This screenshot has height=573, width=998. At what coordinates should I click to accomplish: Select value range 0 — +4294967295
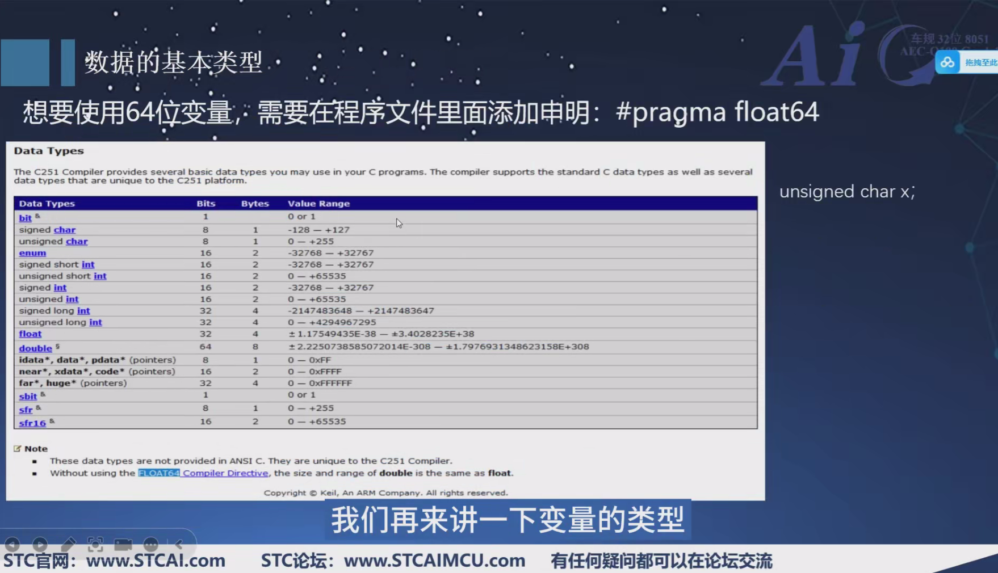click(x=332, y=322)
